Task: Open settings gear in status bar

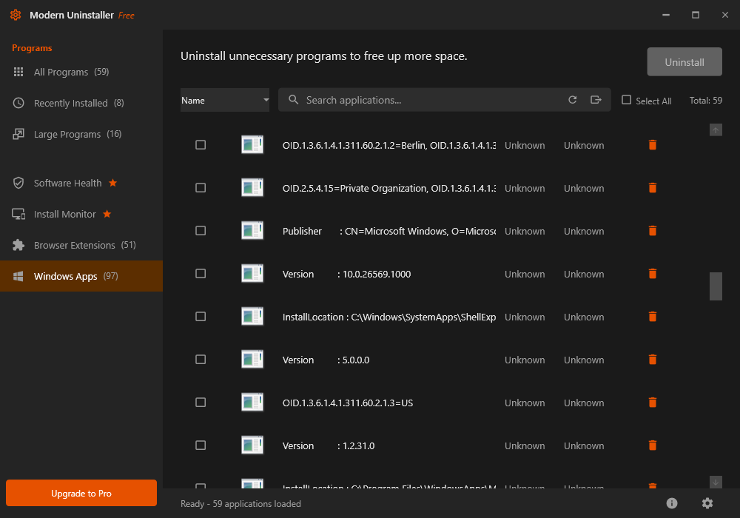Action: (707, 503)
